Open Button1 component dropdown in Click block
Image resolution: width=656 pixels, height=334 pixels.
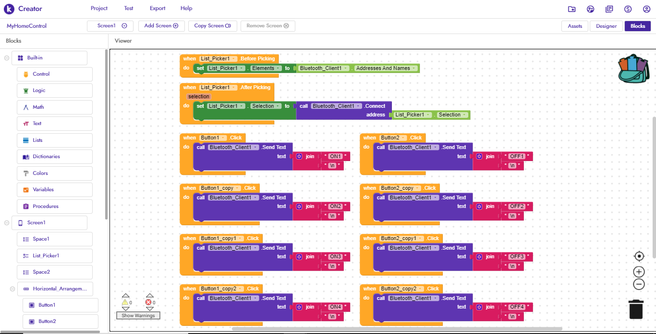click(x=224, y=138)
